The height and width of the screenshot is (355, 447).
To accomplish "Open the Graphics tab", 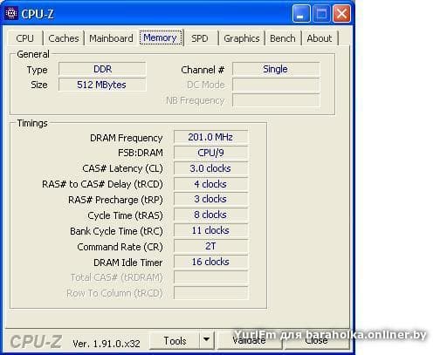I will pos(242,38).
